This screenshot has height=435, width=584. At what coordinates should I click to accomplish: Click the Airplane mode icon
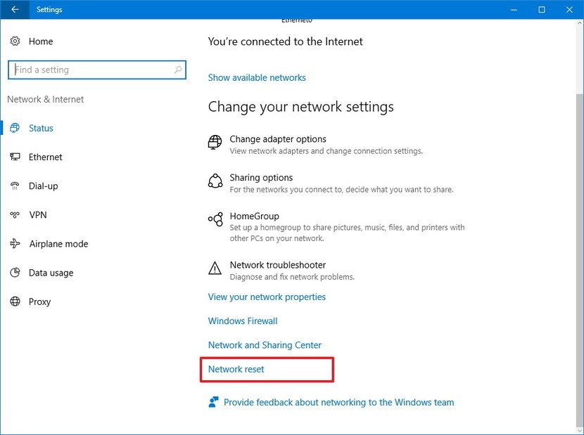[15, 244]
